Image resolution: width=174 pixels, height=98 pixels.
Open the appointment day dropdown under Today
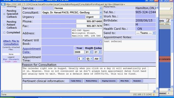(98, 52)
